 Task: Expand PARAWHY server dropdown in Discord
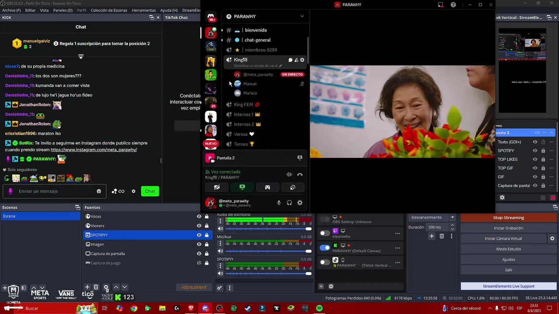(x=302, y=17)
